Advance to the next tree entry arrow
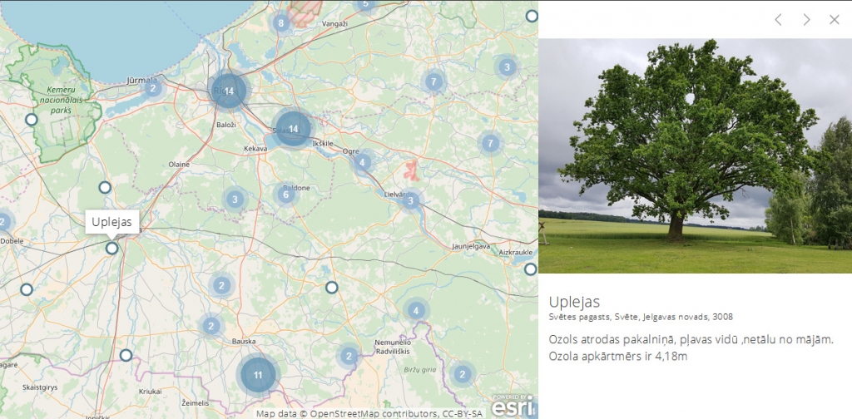This screenshot has height=419, width=852. pyautogui.click(x=806, y=20)
